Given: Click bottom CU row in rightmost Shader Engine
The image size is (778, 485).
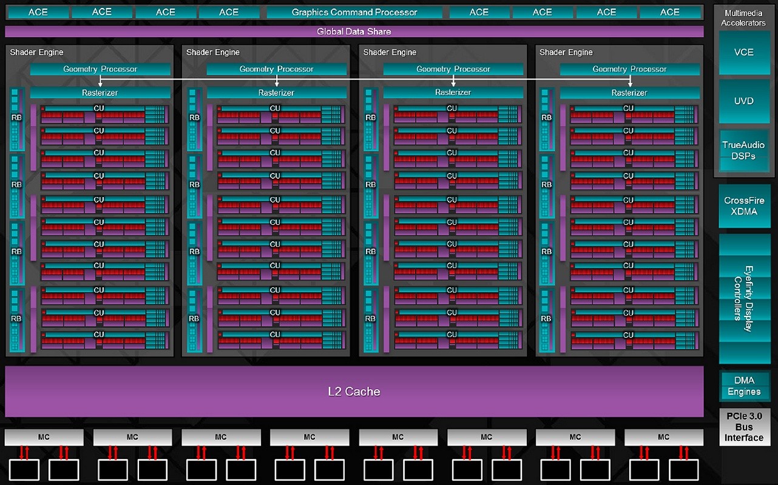Looking at the screenshot, I should (634, 341).
